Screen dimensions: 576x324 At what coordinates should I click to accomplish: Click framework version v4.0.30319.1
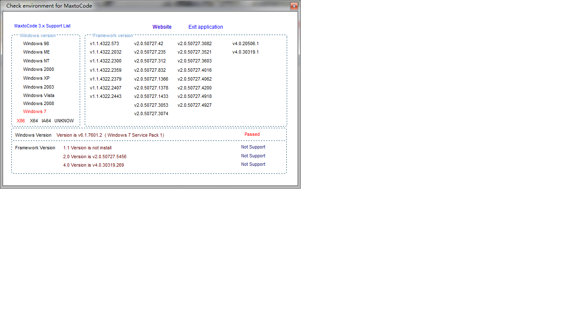[x=246, y=52]
